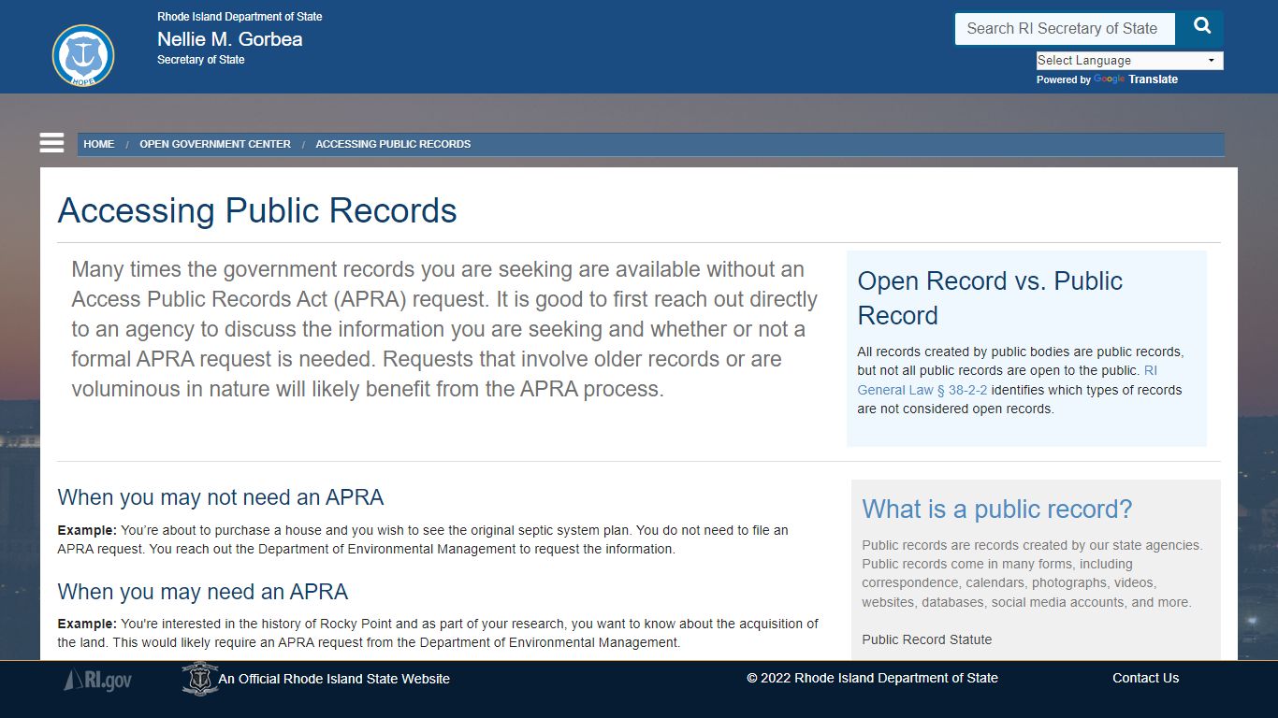Click the Open Record vs. Public Record heading
Viewport: 1278px width, 718px height.
pyautogui.click(x=990, y=298)
